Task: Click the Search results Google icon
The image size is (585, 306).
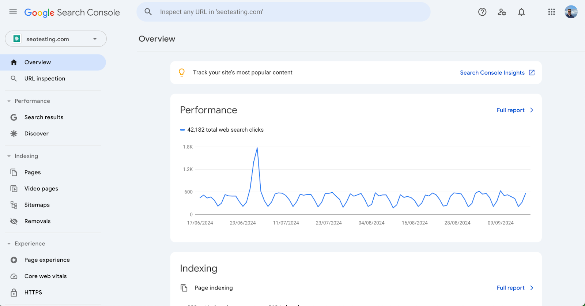Action: click(14, 117)
